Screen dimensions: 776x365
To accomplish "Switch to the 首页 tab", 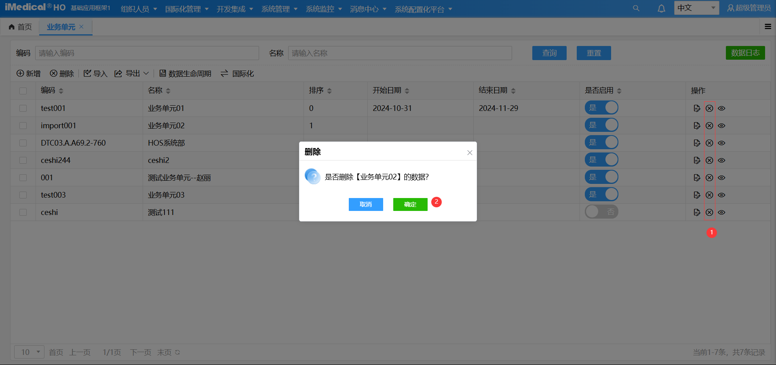I will point(20,27).
